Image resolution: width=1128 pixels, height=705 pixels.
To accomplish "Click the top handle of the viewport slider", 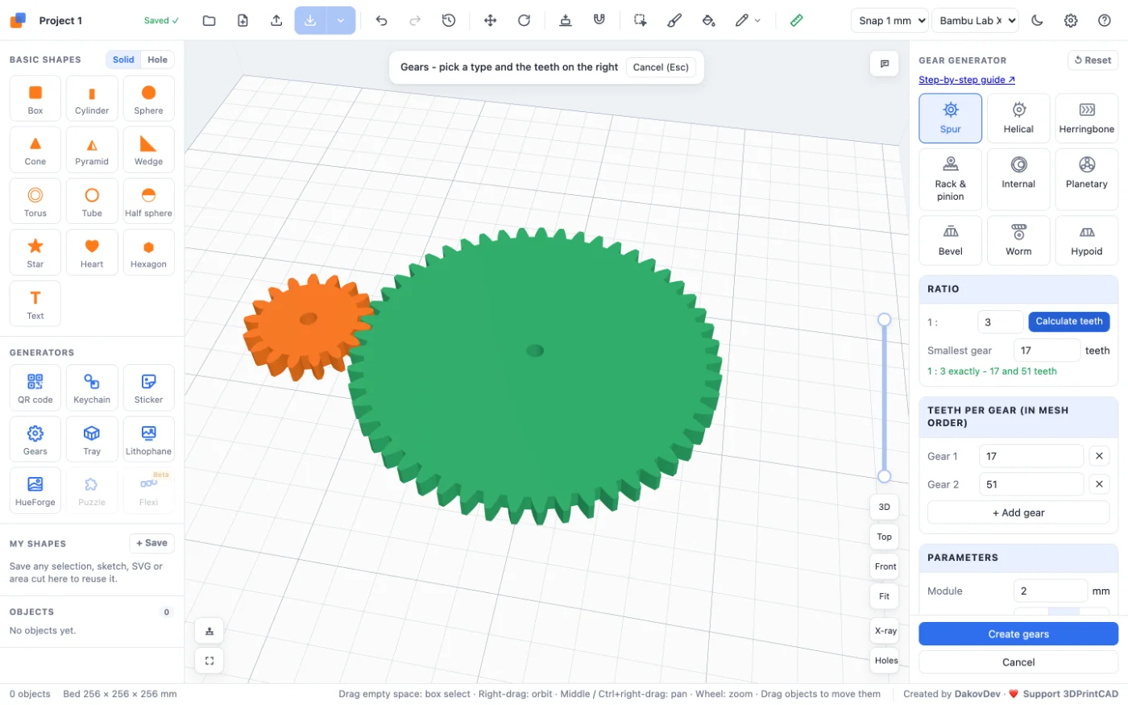I will coord(885,320).
